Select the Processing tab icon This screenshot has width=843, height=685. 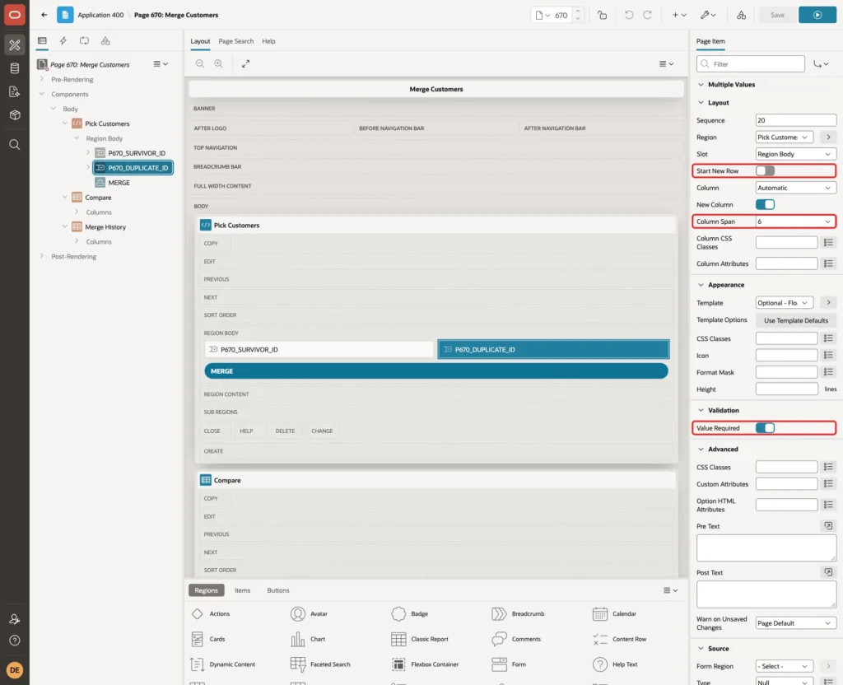tap(85, 41)
